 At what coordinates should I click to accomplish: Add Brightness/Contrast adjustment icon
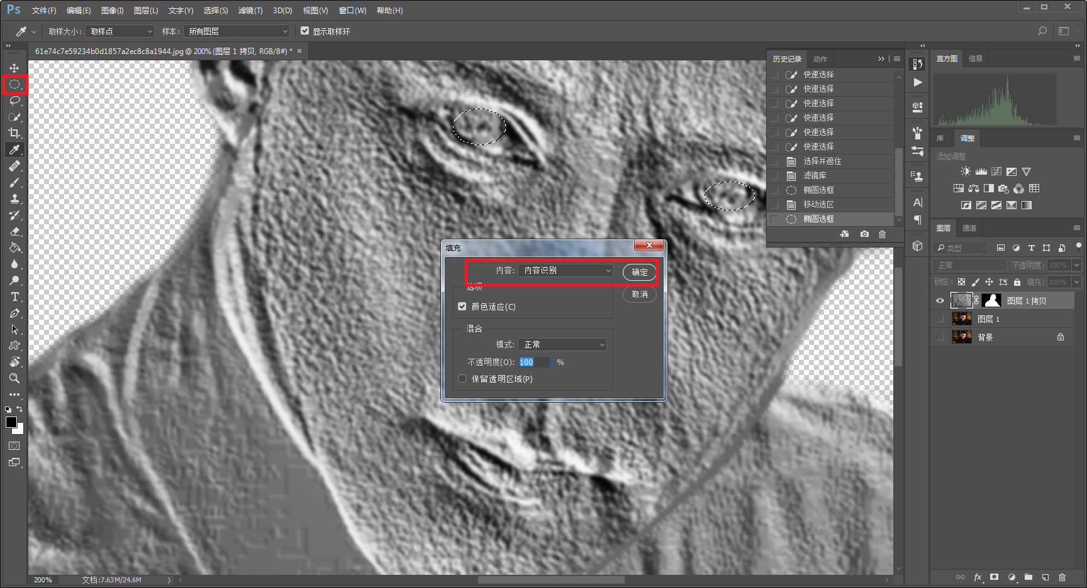point(966,171)
